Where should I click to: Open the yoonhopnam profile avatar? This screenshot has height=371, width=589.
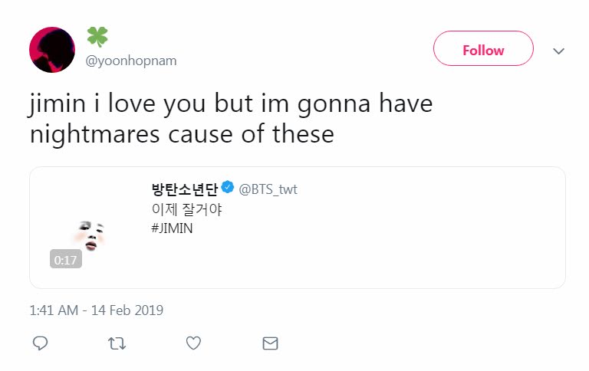pyautogui.click(x=52, y=50)
